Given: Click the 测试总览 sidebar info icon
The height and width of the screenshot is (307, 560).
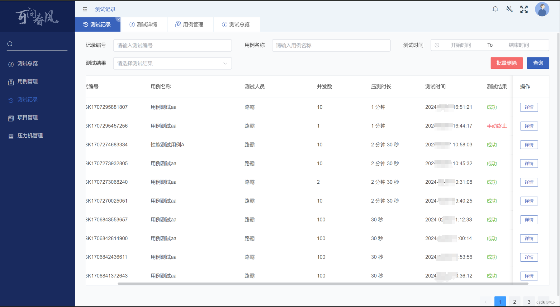Looking at the screenshot, I should (x=11, y=64).
